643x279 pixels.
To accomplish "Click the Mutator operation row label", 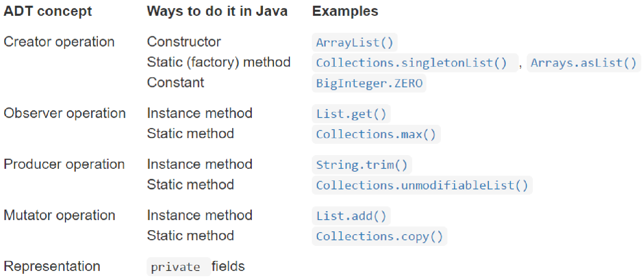I will (60, 215).
